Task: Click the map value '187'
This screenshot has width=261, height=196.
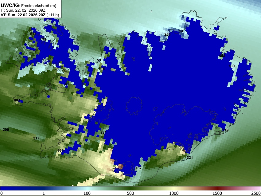Action: pyautogui.click(x=138, y=168)
